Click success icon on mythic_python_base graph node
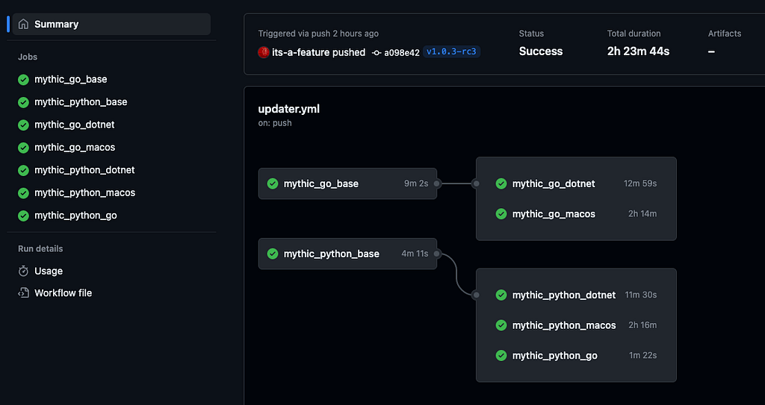This screenshot has width=765, height=405. coord(273,254)
